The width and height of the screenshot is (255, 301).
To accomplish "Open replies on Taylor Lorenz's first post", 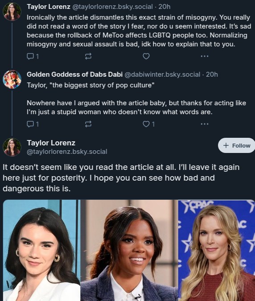I will [x=33, y=56].
